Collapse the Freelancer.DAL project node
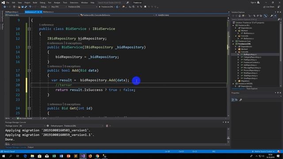 coord(233,44)
